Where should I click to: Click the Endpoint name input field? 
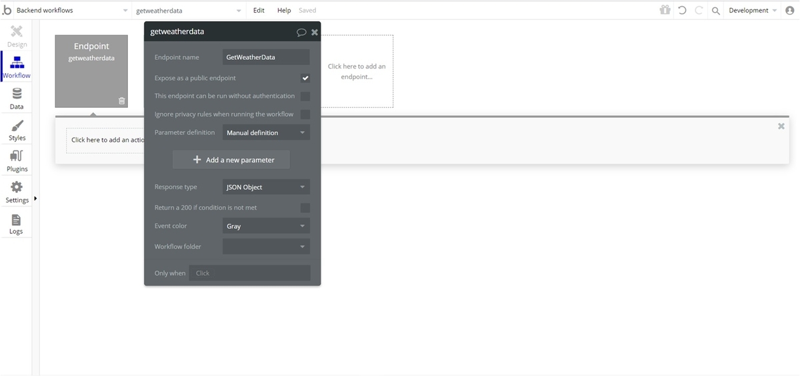tap(266, 57)
